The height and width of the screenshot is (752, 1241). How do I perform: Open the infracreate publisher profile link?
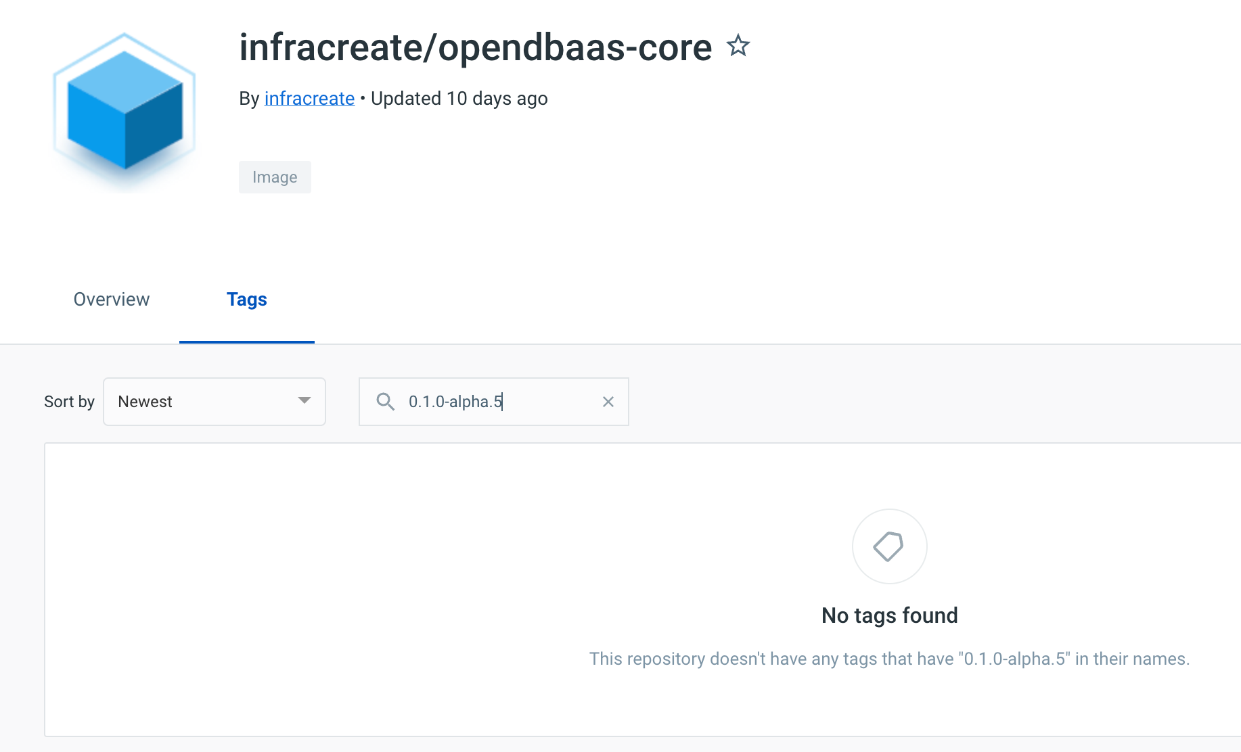coord(309,98)
